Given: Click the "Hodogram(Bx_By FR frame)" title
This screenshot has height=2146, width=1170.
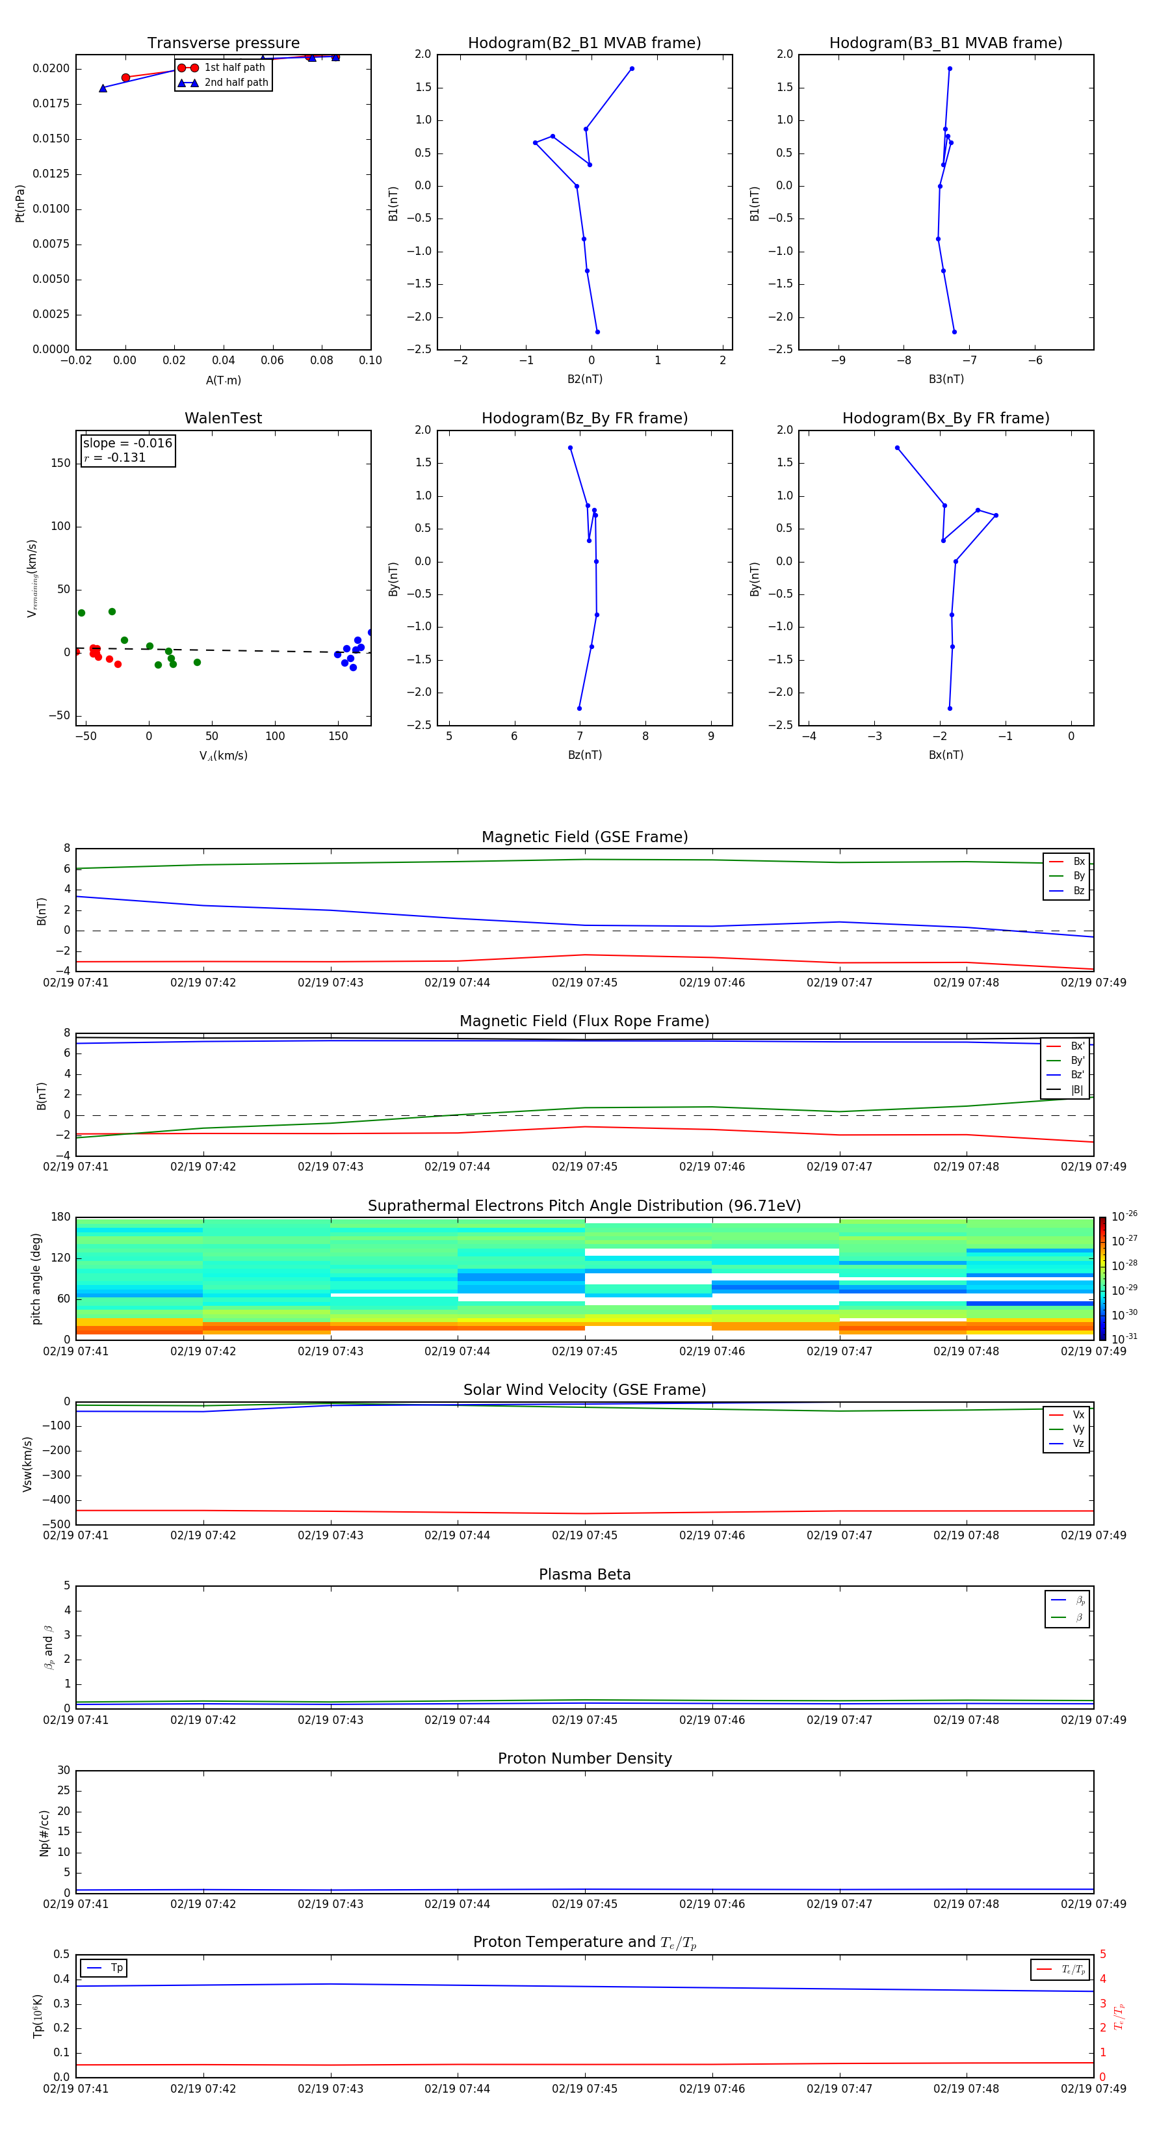Looking at the screenshot, I should click(x=946, y=418).
